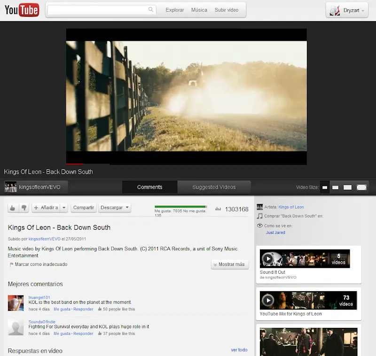Expand description with Mostrar más
The image size is (376, 356).
tap(230, 264)
